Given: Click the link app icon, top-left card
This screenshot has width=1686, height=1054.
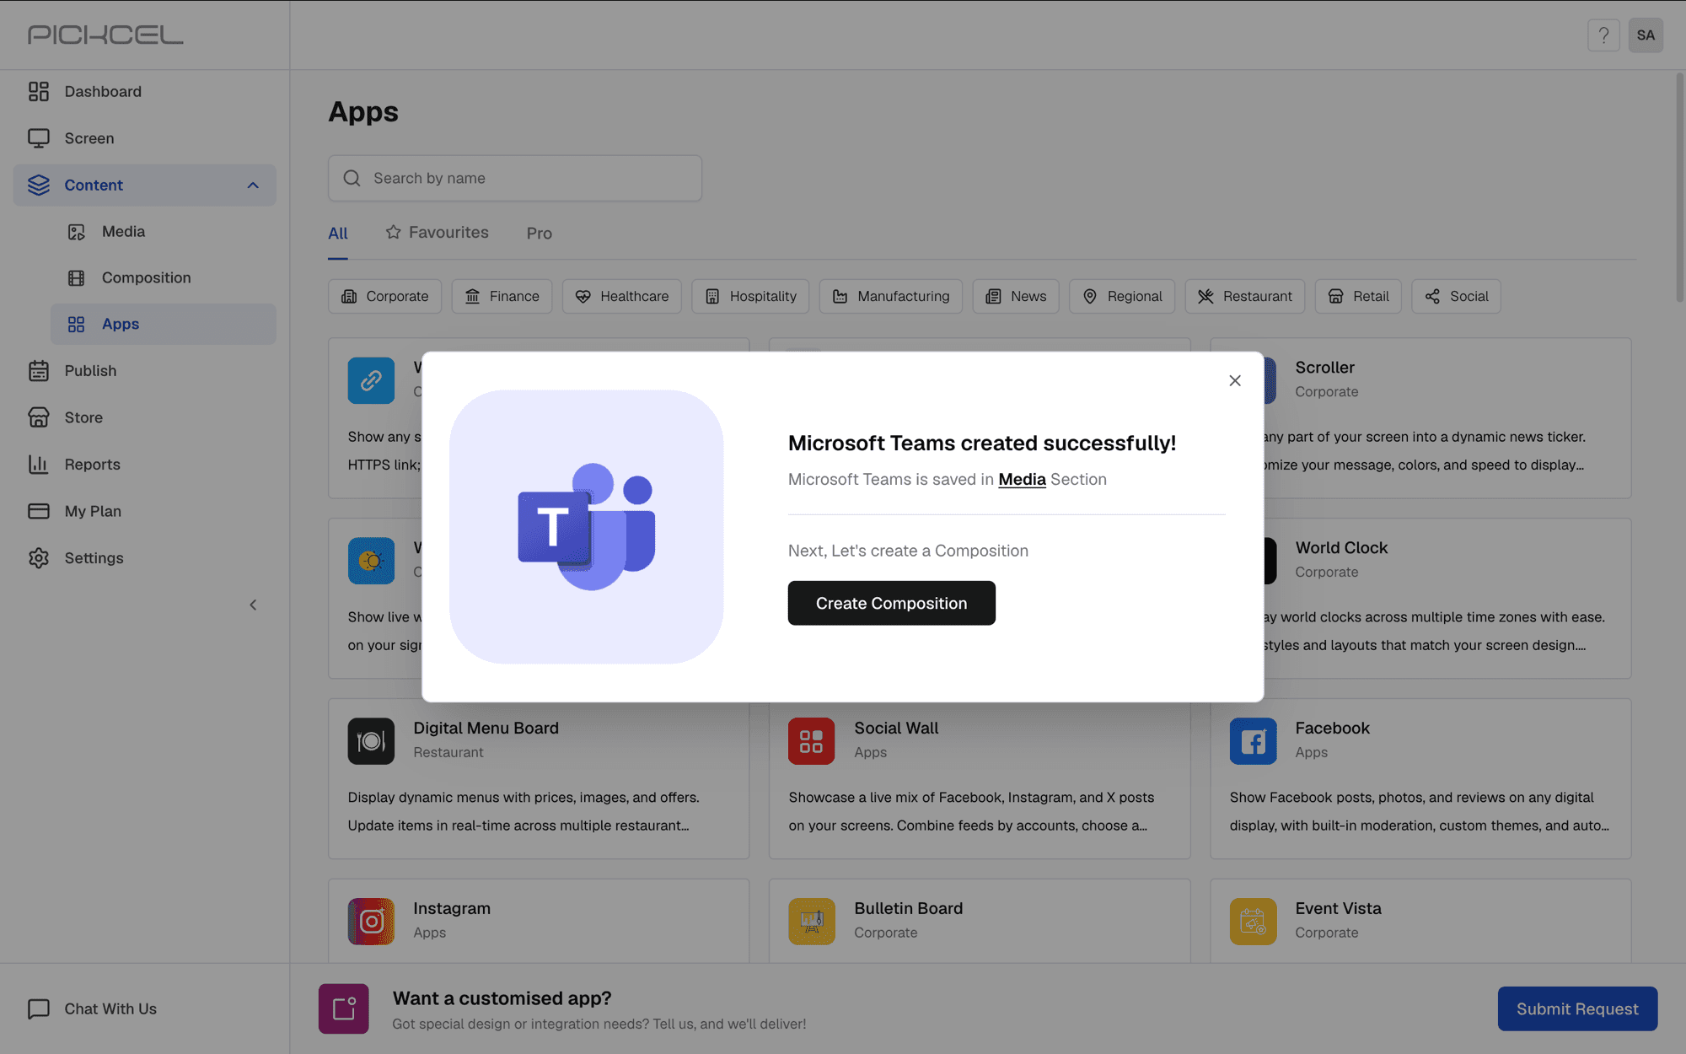Looking at the screenshot, I should click(371, 380).
